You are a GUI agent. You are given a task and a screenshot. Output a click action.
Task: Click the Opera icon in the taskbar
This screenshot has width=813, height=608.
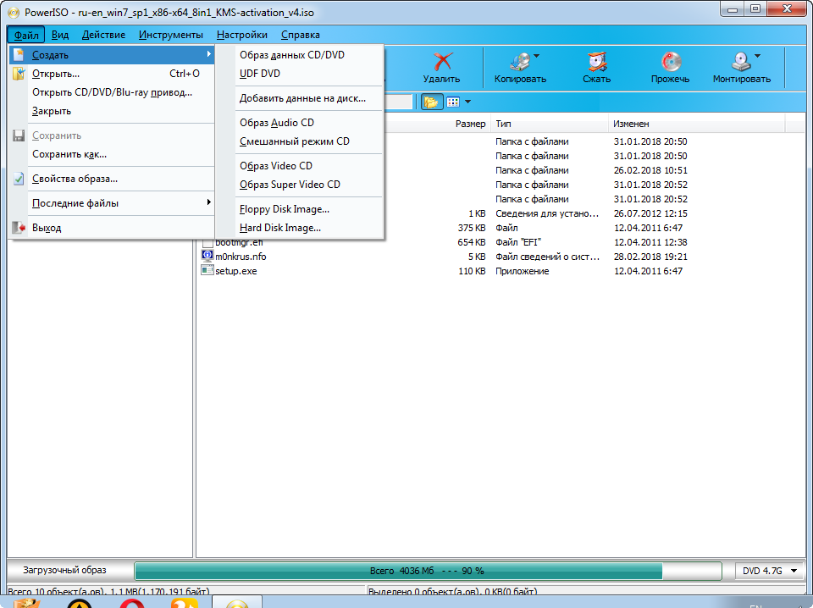132,603
